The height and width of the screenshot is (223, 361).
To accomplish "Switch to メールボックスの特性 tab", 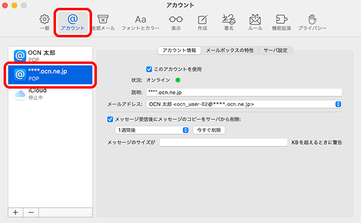I will click(x=230, y=50).
